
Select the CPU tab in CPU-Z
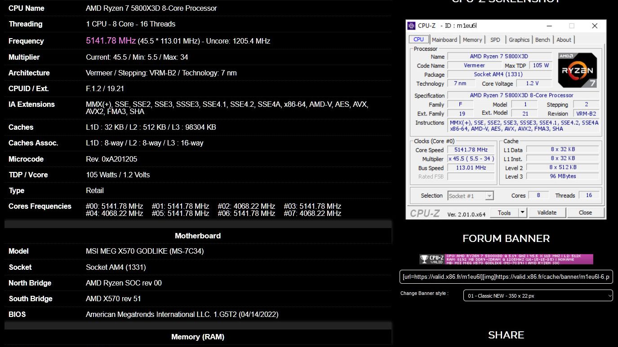[x=419, y=40]
